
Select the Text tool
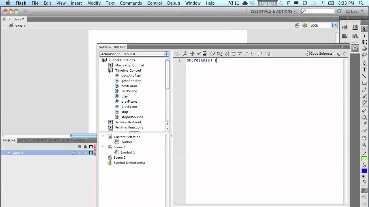coord(364,70)
